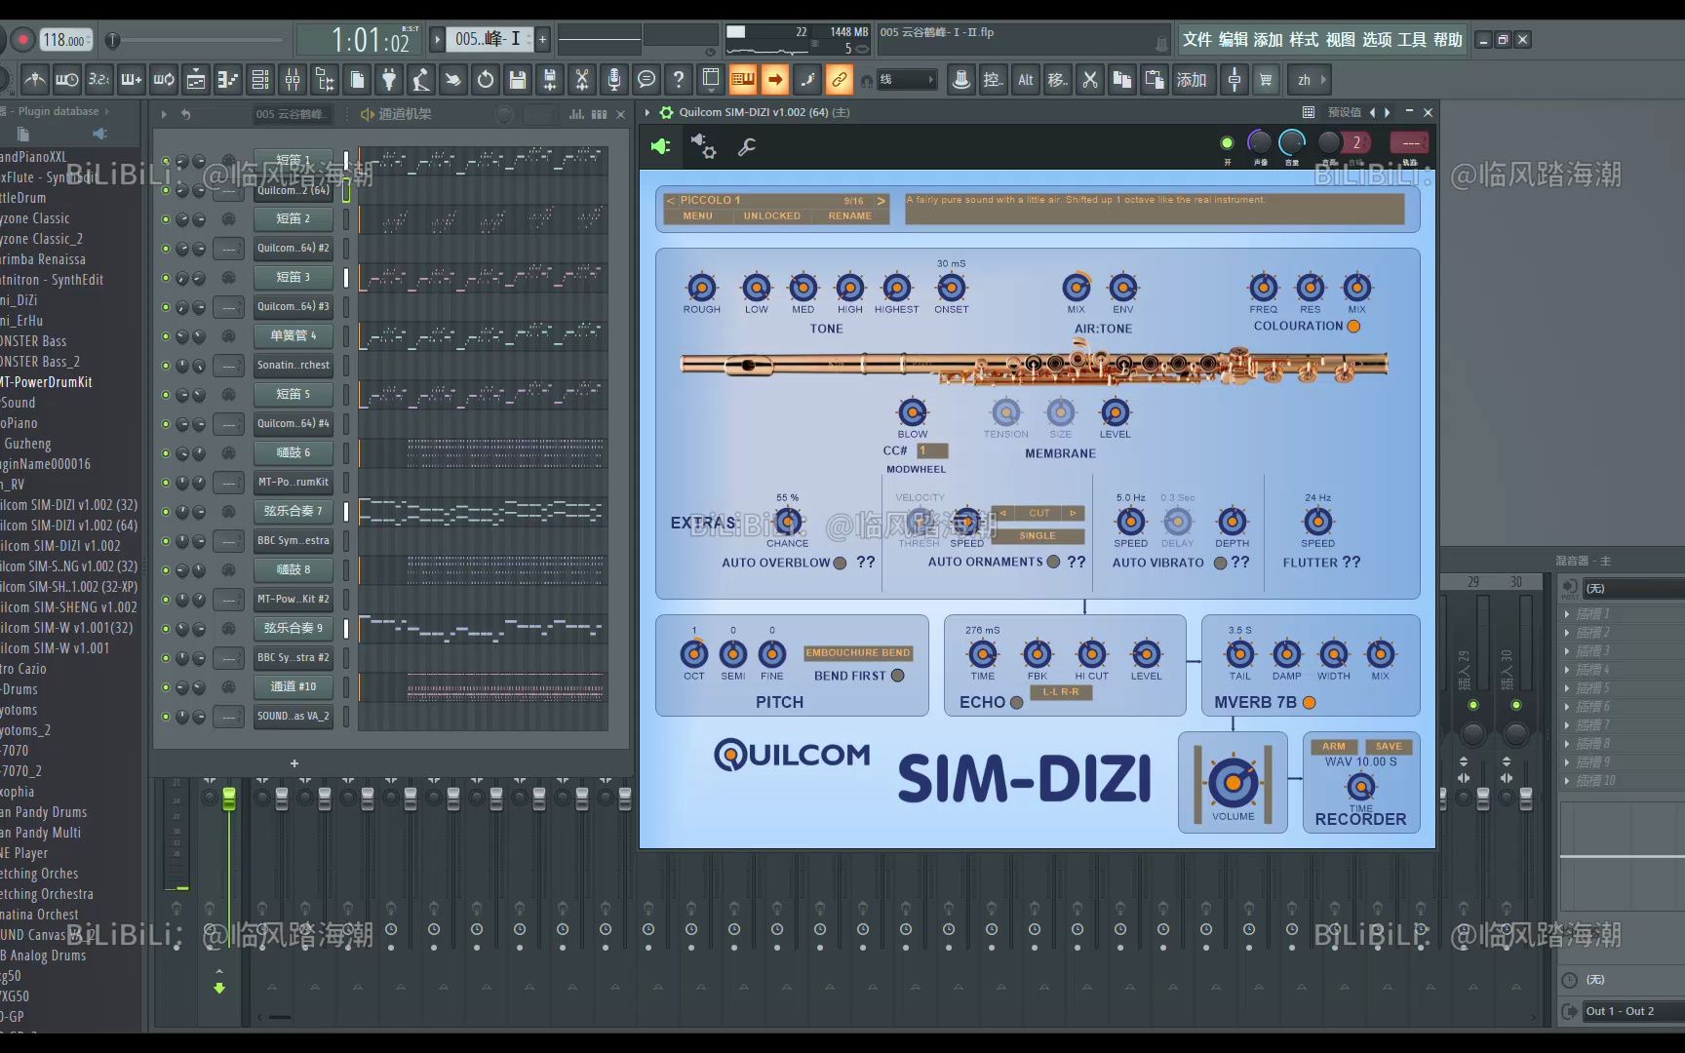
Task: Toggle MVERB 7B enable light
Action: (x=1310, y=702)
